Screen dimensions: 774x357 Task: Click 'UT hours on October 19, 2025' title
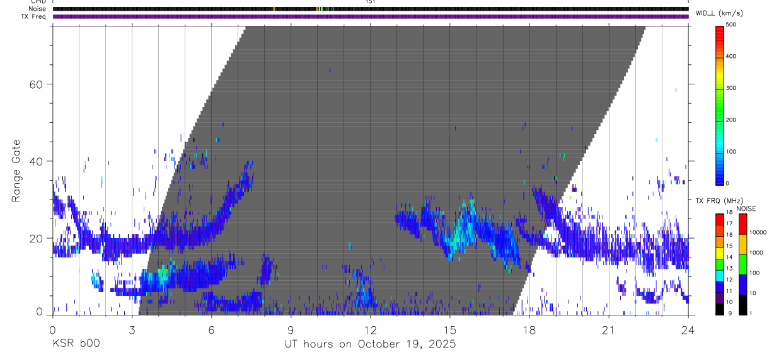(x=371, y=344)
